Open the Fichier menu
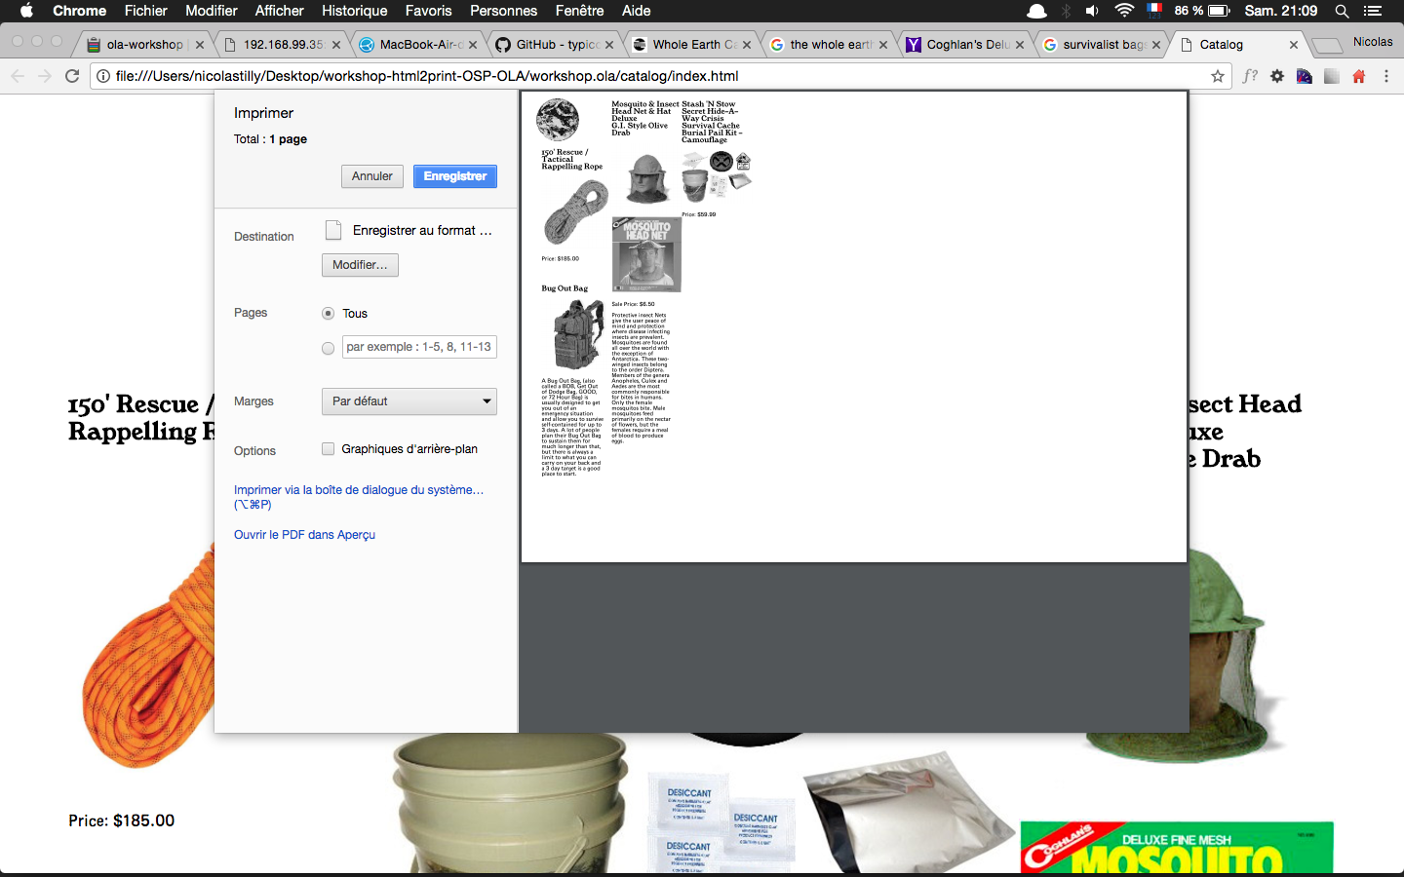 145,11
